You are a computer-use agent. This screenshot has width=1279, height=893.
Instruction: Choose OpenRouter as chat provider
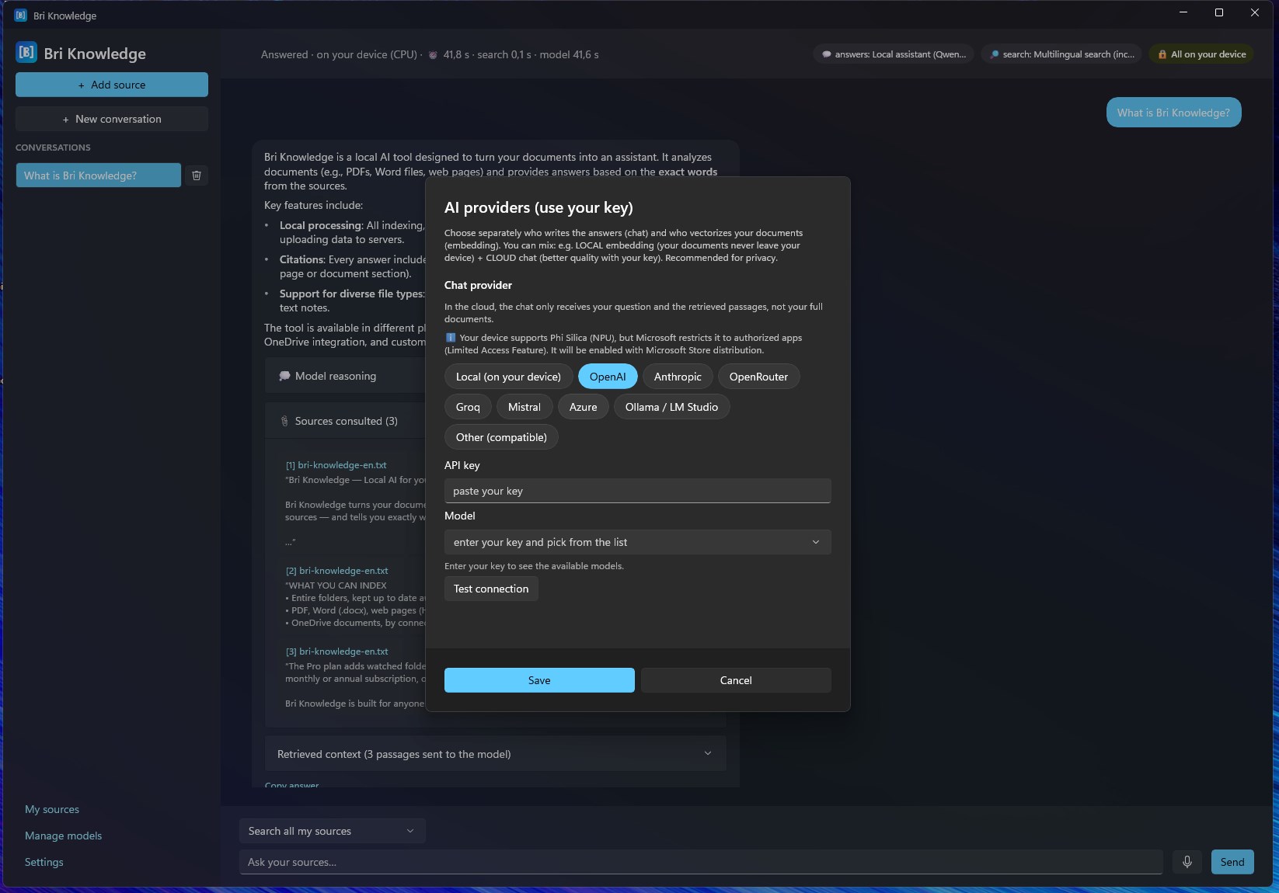(x=758, y=377)
